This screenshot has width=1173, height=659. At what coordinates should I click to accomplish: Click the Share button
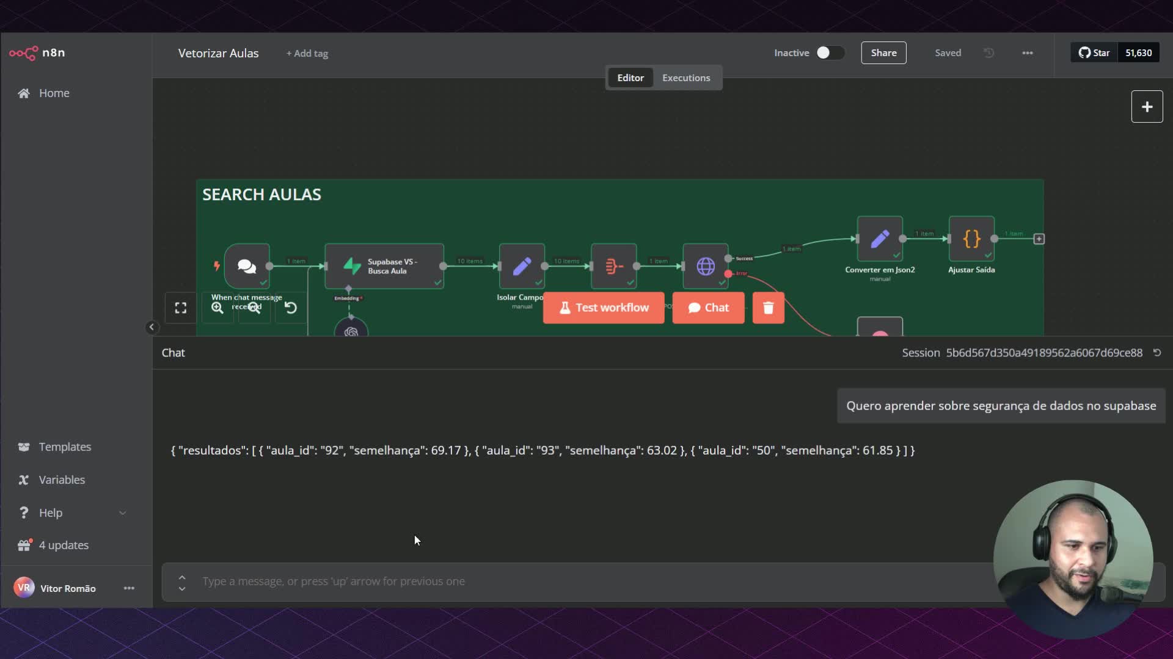coord(883,53)
